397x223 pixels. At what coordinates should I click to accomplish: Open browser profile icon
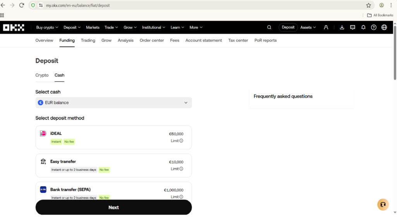(x=381, y=5)
